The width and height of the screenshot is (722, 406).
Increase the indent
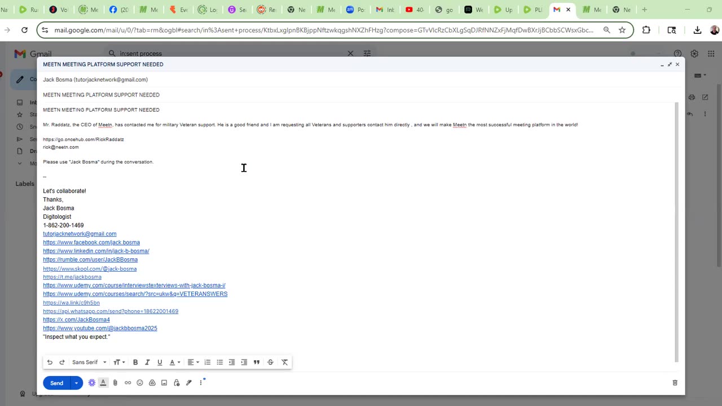click(244, 362)
